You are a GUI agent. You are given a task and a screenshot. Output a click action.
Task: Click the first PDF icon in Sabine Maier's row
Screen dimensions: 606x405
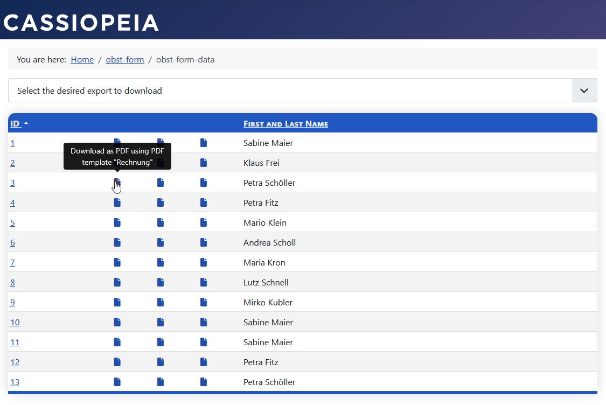(x=117, y=143)
